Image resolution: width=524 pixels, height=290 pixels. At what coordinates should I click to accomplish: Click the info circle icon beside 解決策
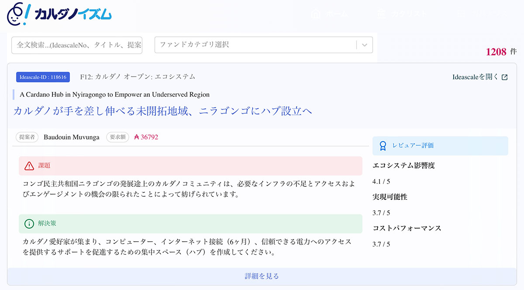coord(29,224)
